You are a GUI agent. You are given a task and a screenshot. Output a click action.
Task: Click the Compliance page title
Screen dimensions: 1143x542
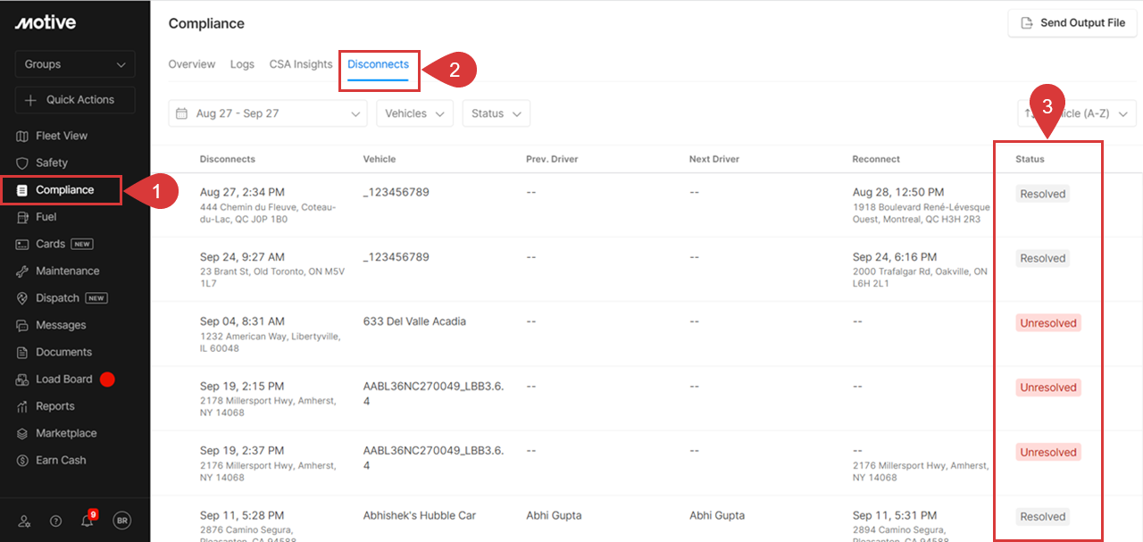point(206,23)
